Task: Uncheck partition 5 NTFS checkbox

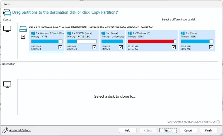Action: [211, 47]
